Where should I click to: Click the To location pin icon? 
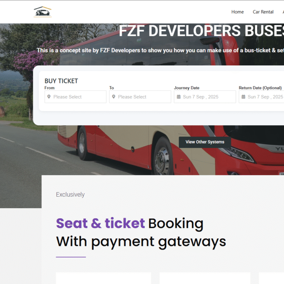114,97
